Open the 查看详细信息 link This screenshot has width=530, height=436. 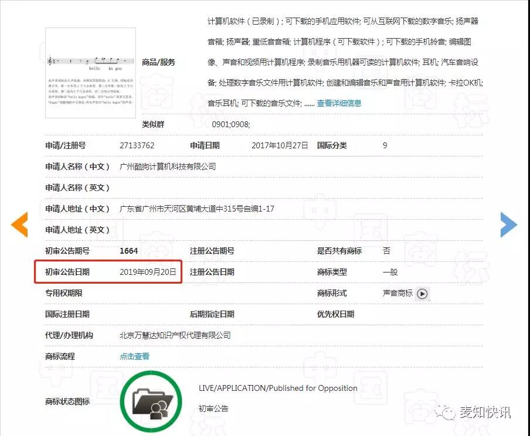pyautogui.click(x=339, y=103)
